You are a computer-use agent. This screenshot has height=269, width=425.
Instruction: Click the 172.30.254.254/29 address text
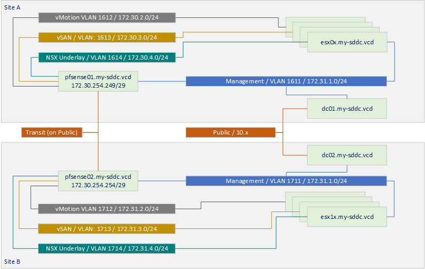point(98,185)
